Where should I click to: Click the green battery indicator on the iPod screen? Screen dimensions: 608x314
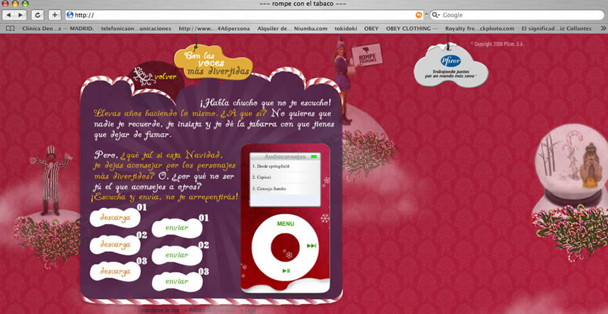click(x=314, y=157)
